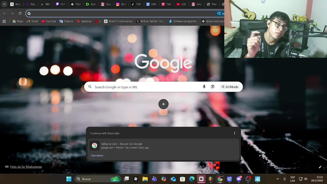327x184 pixels.
Task: Switch to the Kick tab
Action: click(x=91, y=4)
